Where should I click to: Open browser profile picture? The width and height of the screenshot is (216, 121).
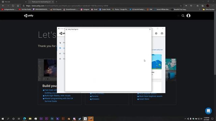point(208,6)
